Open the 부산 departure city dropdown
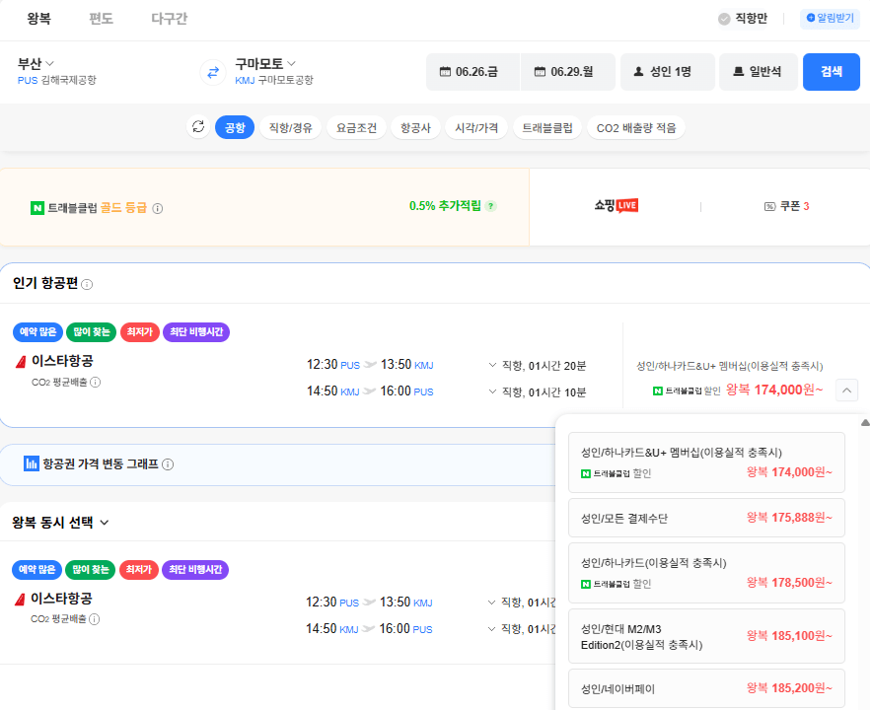 click(36, 64)
